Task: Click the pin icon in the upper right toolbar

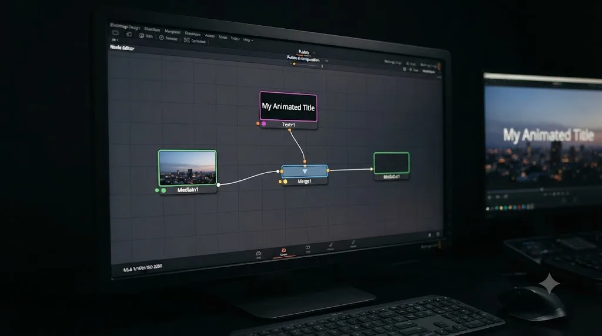Action: click(410, 70)
